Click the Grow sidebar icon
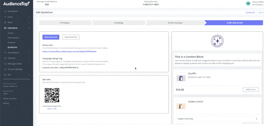This screenshot has width=264, height=126. (5, 17)
